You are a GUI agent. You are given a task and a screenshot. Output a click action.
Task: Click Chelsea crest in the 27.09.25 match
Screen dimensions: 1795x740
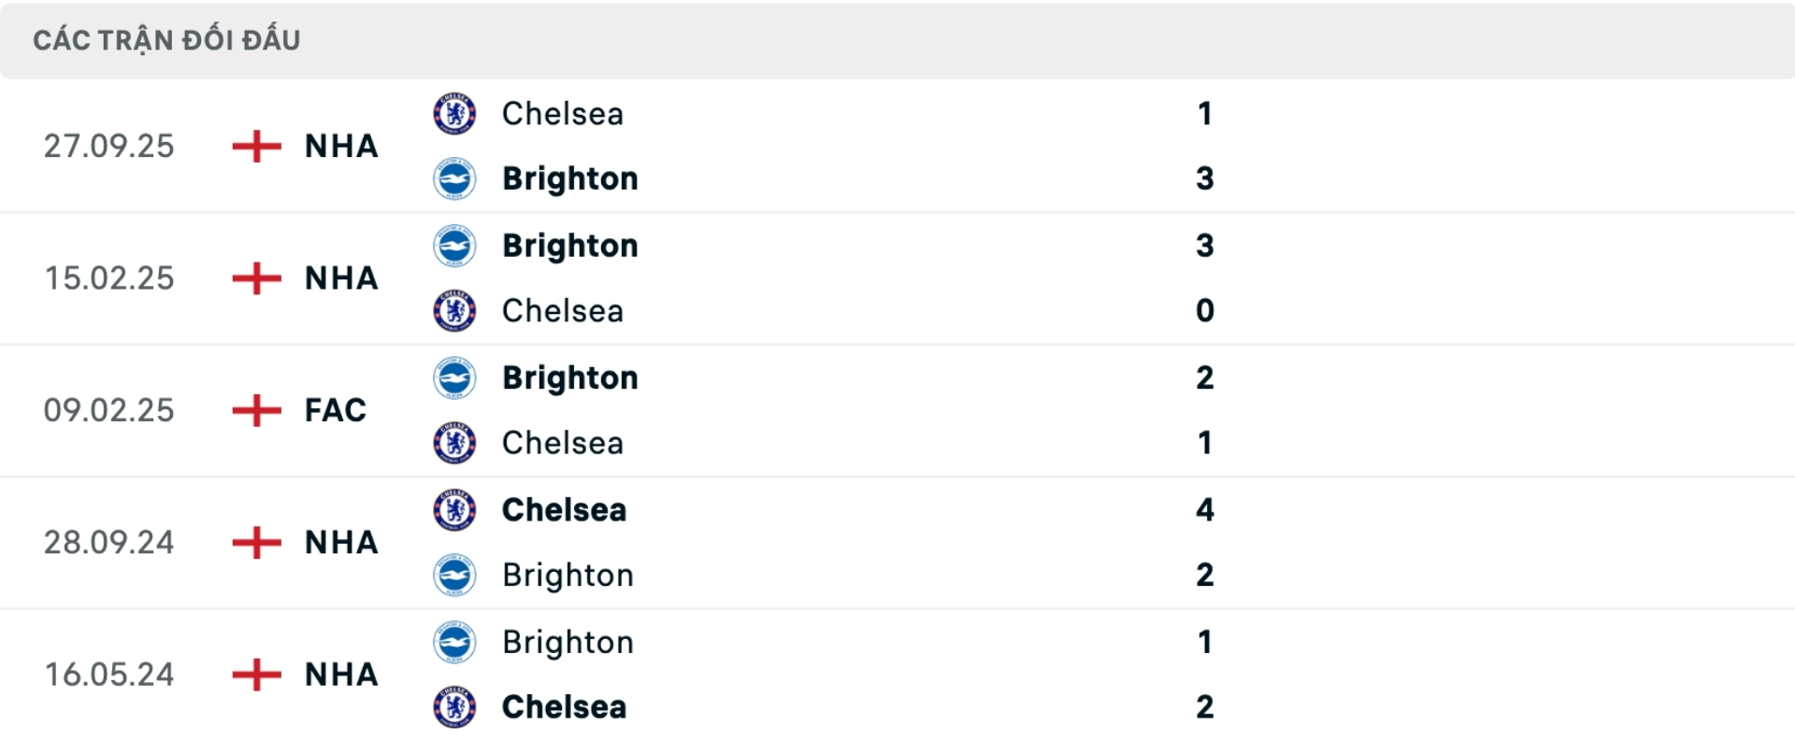[454, 114]
